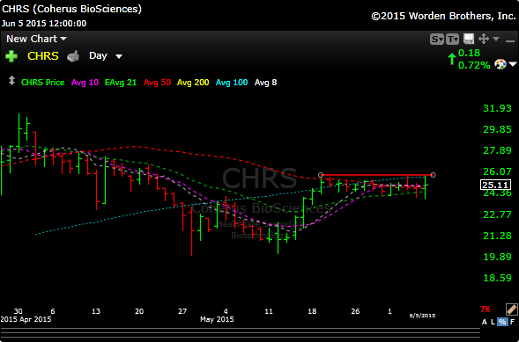Open the color palette icon
The width and height of the screenshot is (519, 342).
tap(500, 64)
